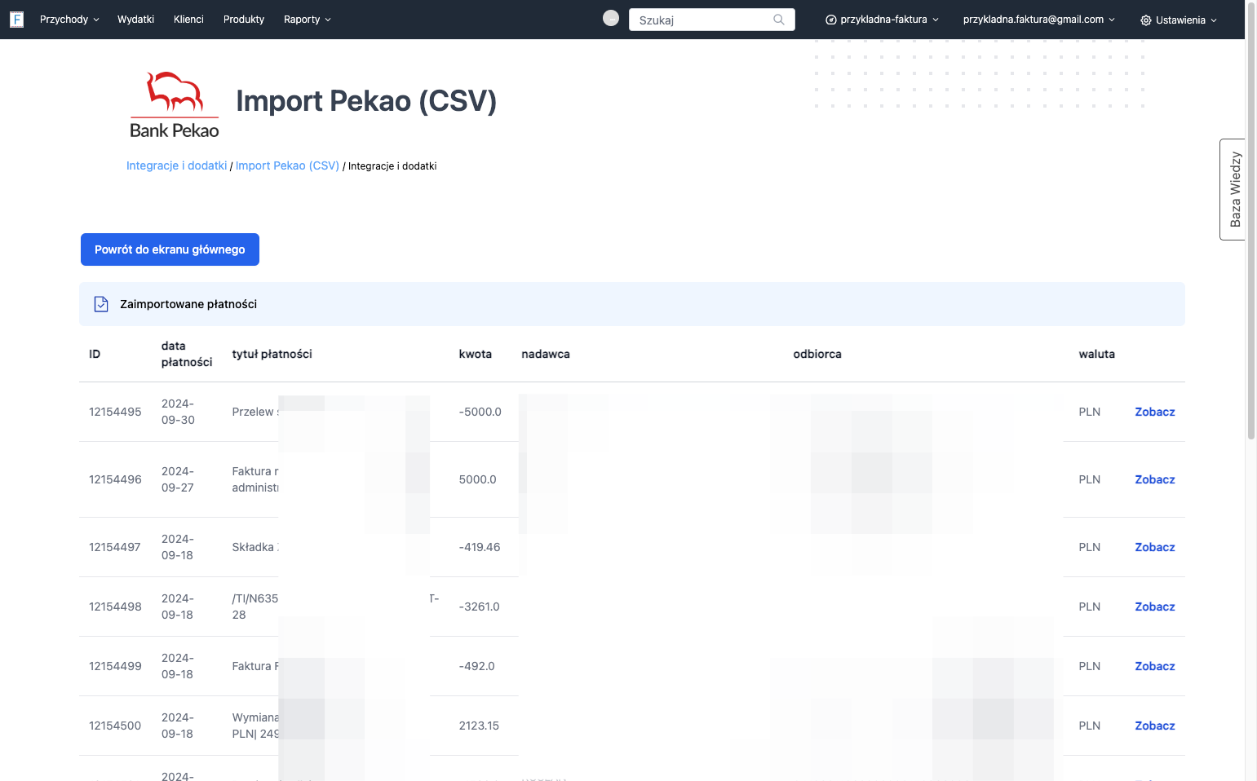Image resolution: width=1257 pixels, height=781 pixels.
Task: Click the search magnifier icon
Action: point(779,20)
